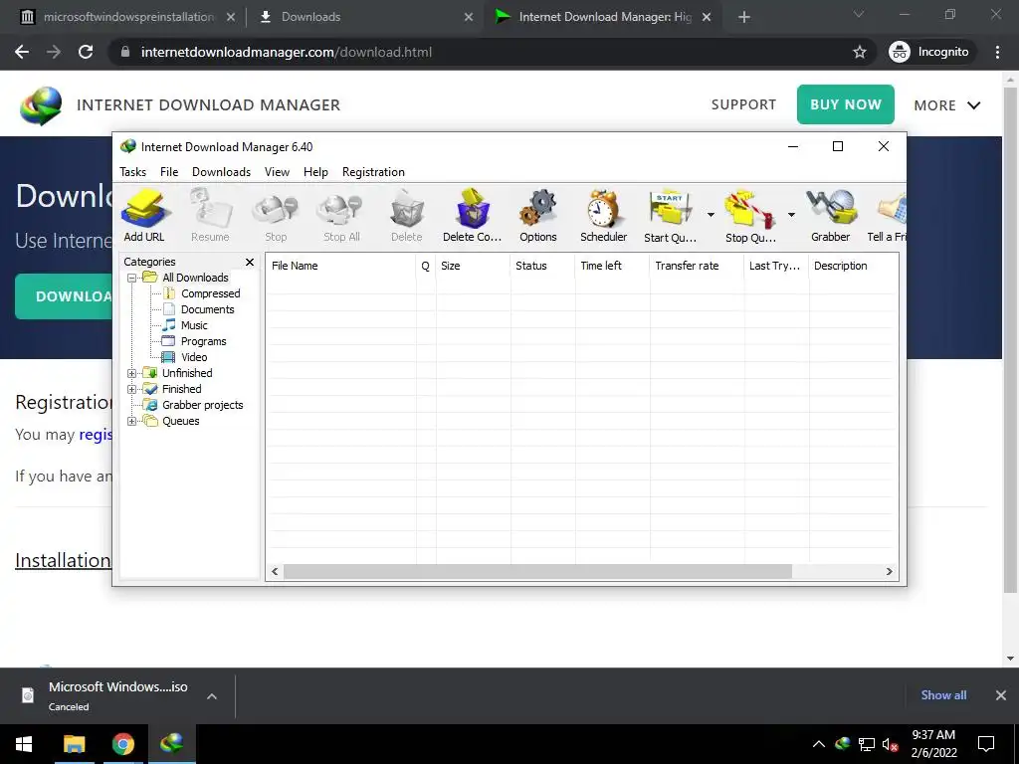This screenshot has height=764, width=1019.
Task: Open the notification center icon
Action: (x=986, y=744)
